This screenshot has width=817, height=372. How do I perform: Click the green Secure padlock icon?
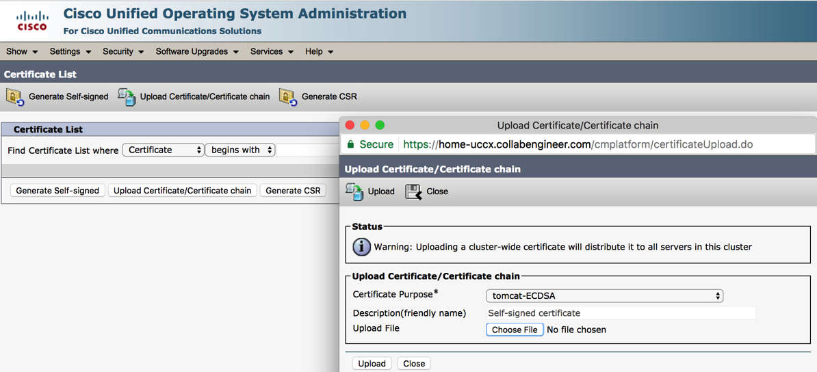(351, 144)
